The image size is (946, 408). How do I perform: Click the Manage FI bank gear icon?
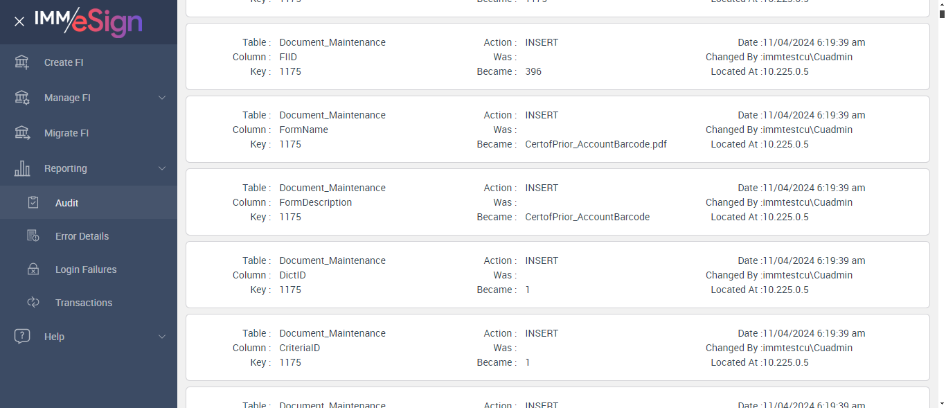point(22,98)
